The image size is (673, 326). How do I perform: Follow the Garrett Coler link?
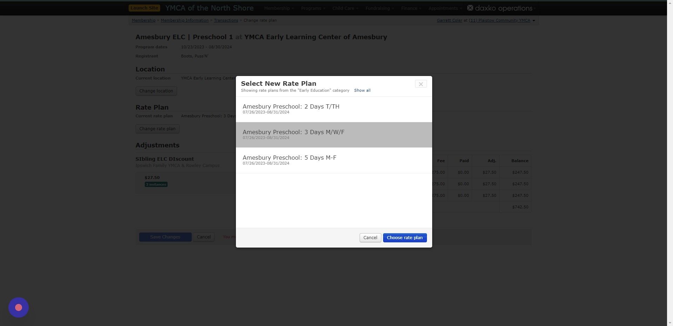(x=449, y=20)
